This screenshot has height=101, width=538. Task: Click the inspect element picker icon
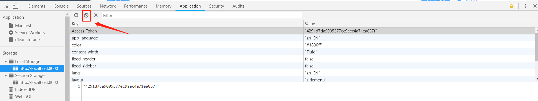coord(6,6)
